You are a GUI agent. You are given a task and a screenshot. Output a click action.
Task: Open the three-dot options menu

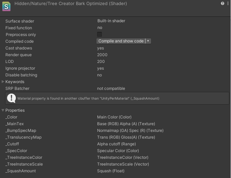tap(228, 3)
